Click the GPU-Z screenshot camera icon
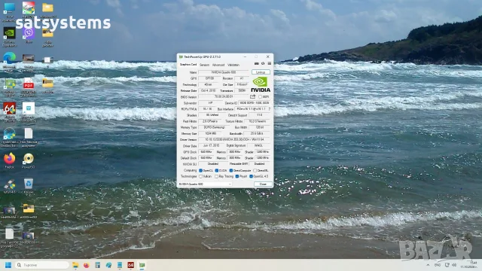This screenshot has width=482, height=271. tap(256, 63)
